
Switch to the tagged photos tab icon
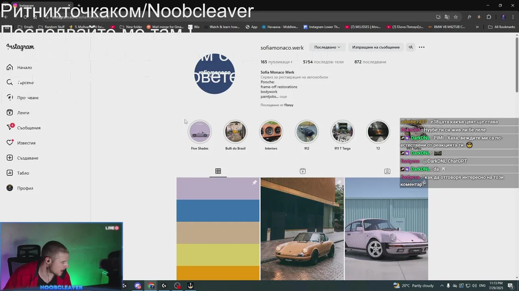click(387, 171)
